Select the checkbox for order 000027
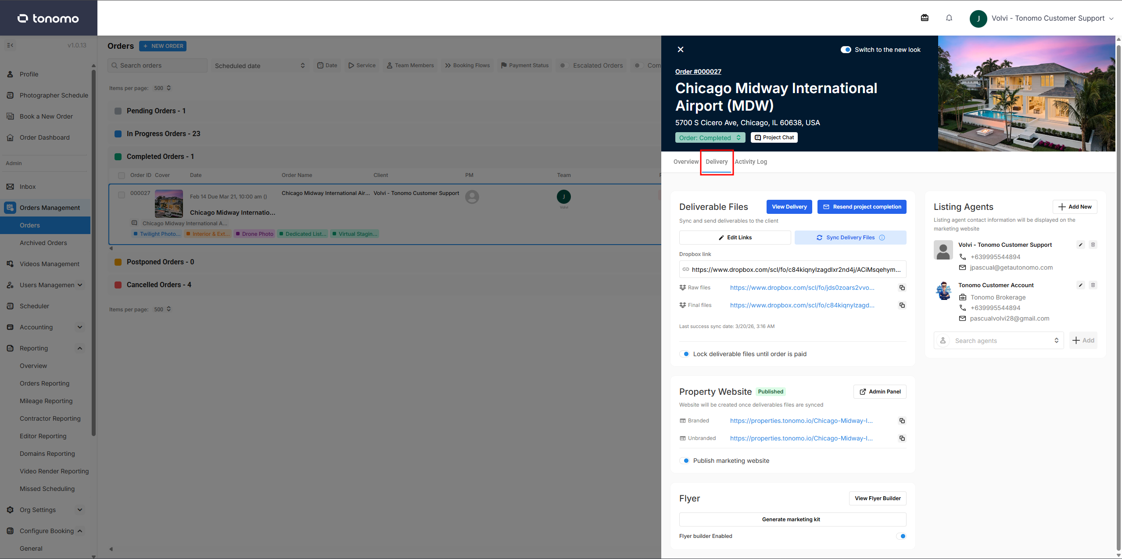The width and height of the screenshot is (1122, 559). click(x=122, y=195)
